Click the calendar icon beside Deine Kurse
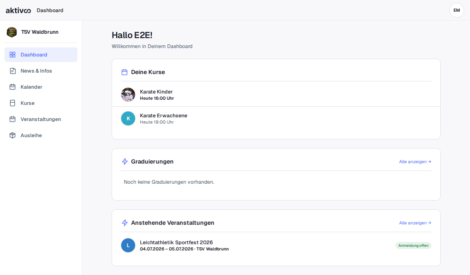The height and width of the screenshot is (275, 470). [x=124, y=72]
